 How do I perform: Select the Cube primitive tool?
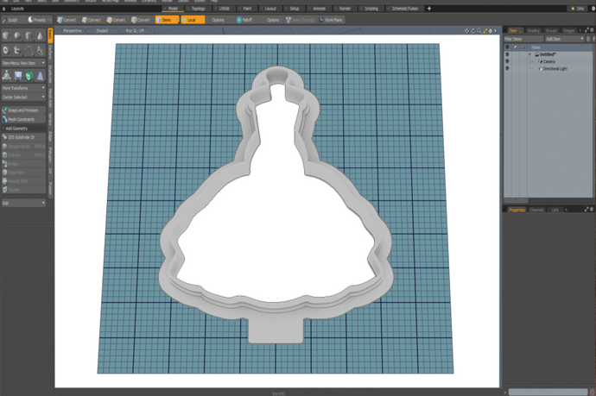click(6, 35)
